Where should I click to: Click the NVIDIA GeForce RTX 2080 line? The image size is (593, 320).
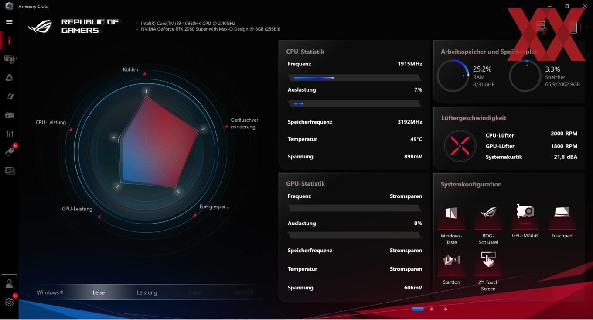[x=211, y=29]
